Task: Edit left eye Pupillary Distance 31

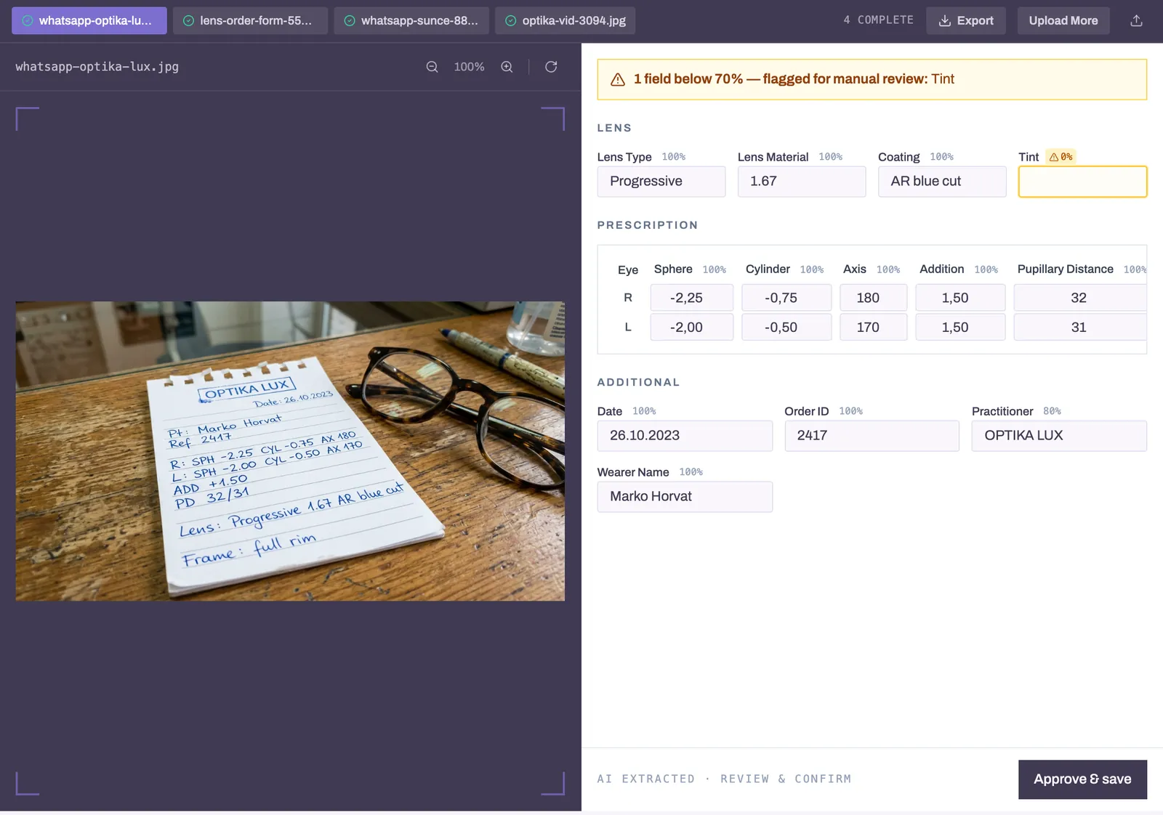Action: coord(1080,328)
